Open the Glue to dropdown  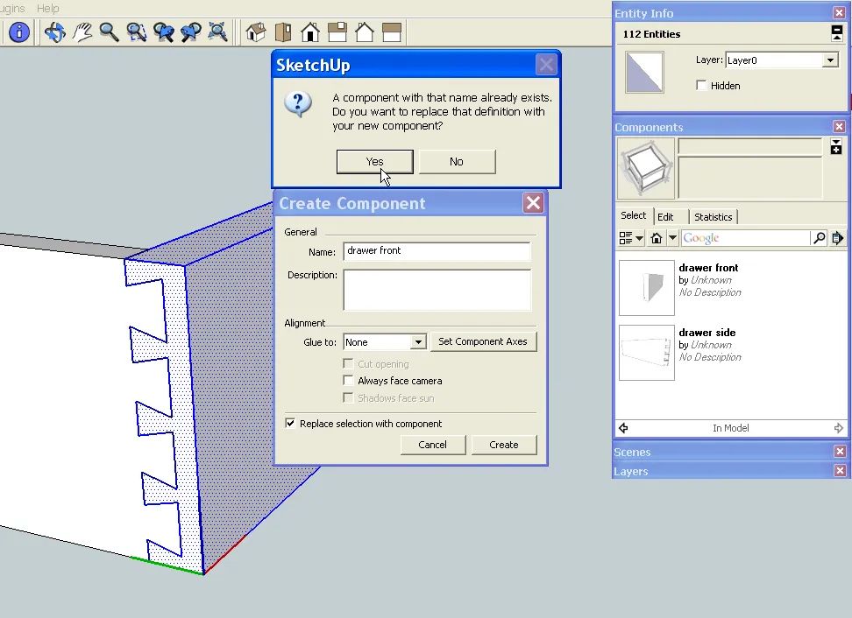418,342
